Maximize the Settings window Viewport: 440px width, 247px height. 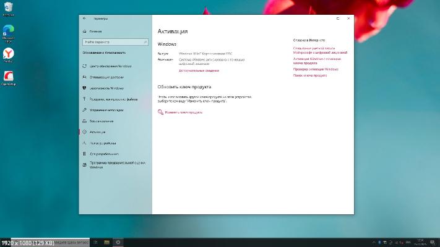338,19
